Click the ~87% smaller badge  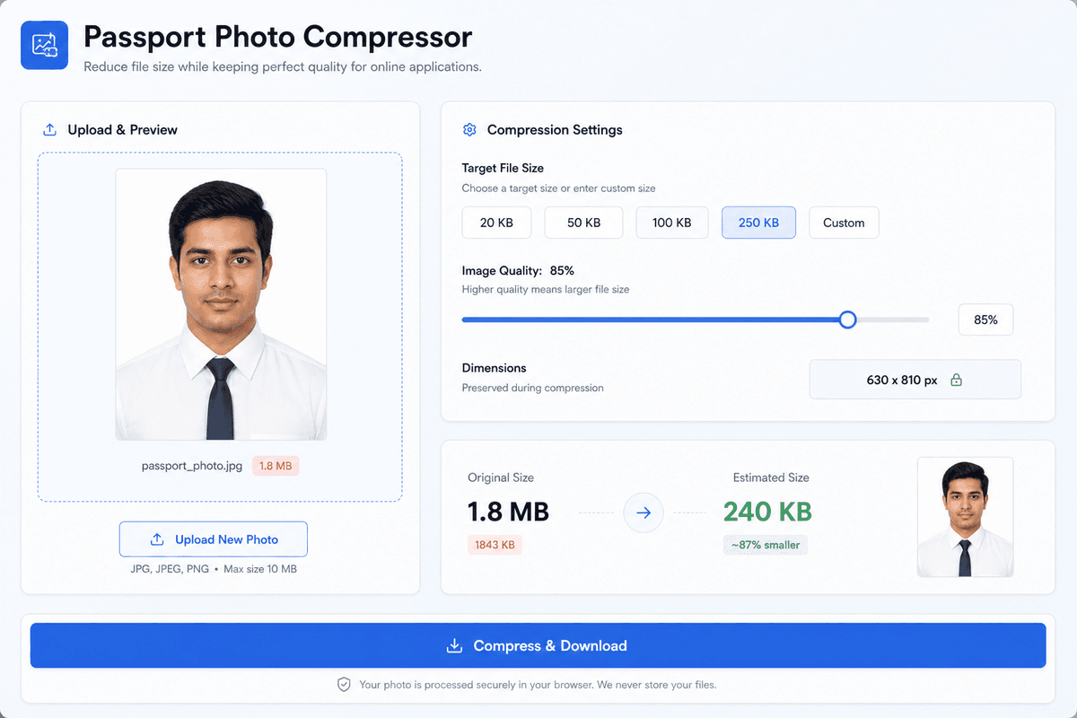pyautogui.click(x=766, y=545)
